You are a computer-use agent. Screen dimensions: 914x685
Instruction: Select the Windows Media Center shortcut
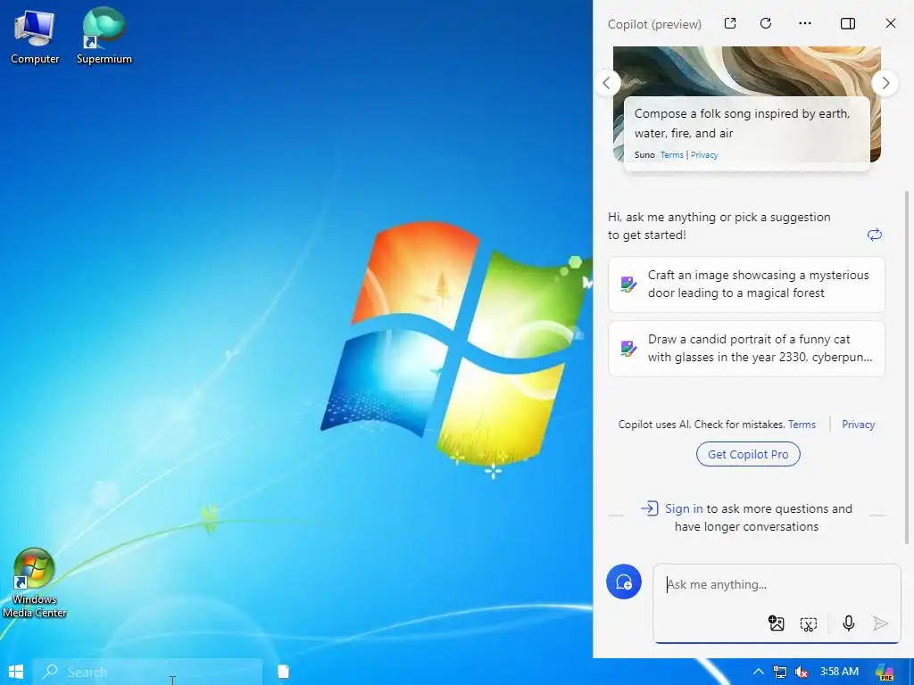pos(35,583)
